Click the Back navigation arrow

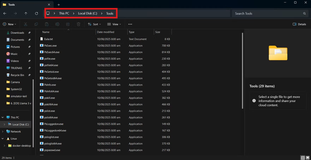[5, 14]
